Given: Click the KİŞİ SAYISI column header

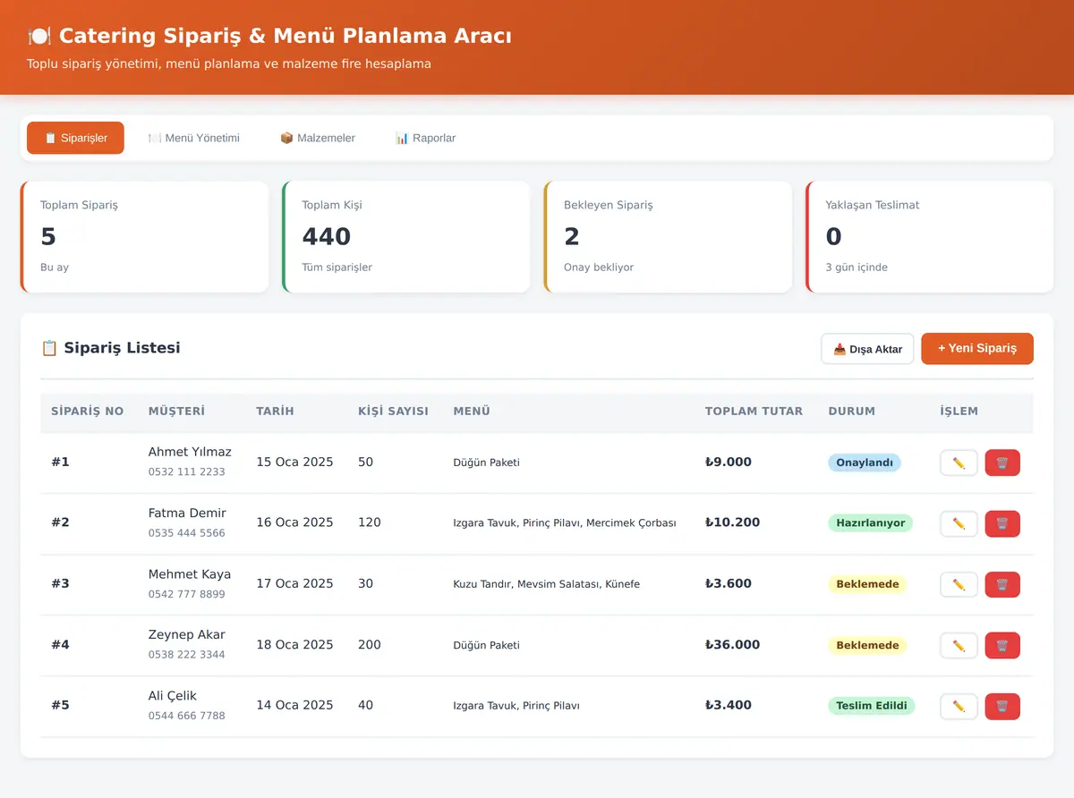Looking at the screenshot, I should 393,412.
